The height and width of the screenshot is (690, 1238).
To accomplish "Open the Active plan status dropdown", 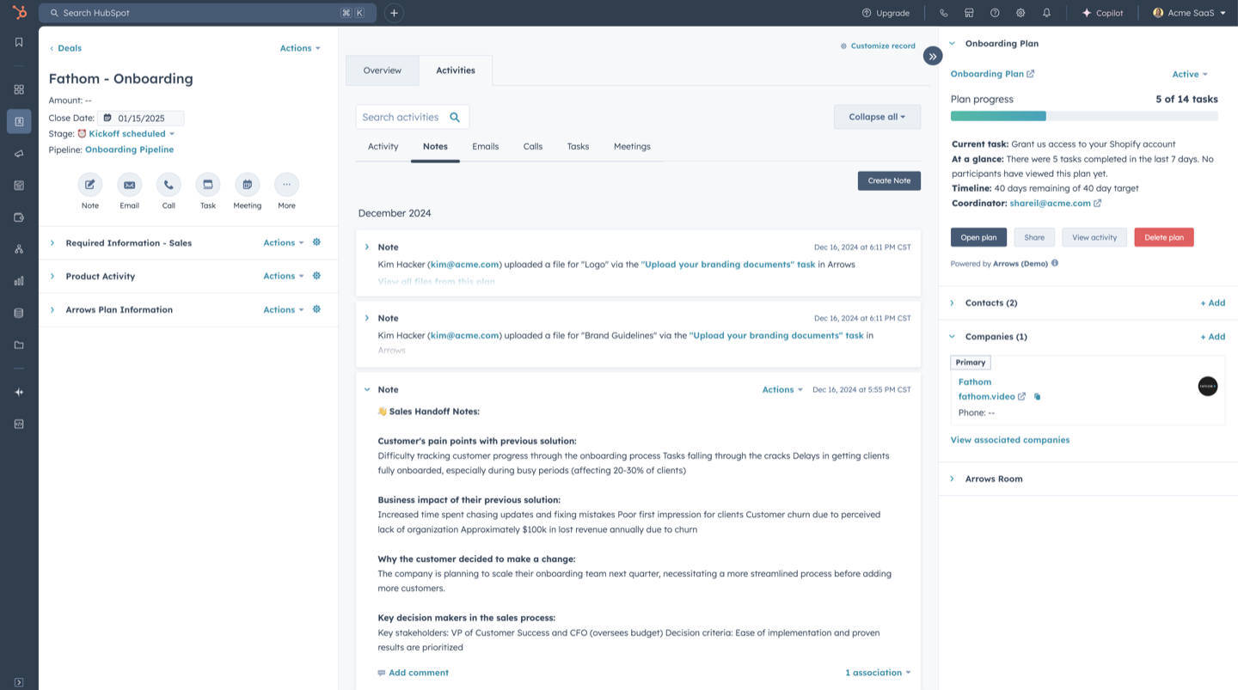I will click(1190, 74).
